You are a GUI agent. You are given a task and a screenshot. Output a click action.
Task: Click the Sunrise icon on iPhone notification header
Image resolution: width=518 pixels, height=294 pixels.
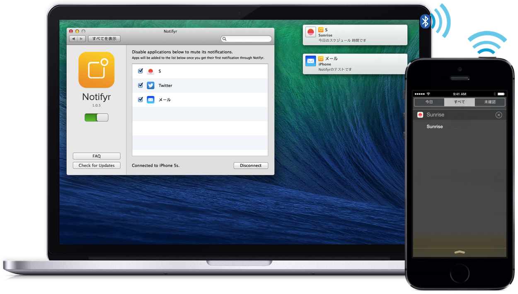tap(420, 115)
